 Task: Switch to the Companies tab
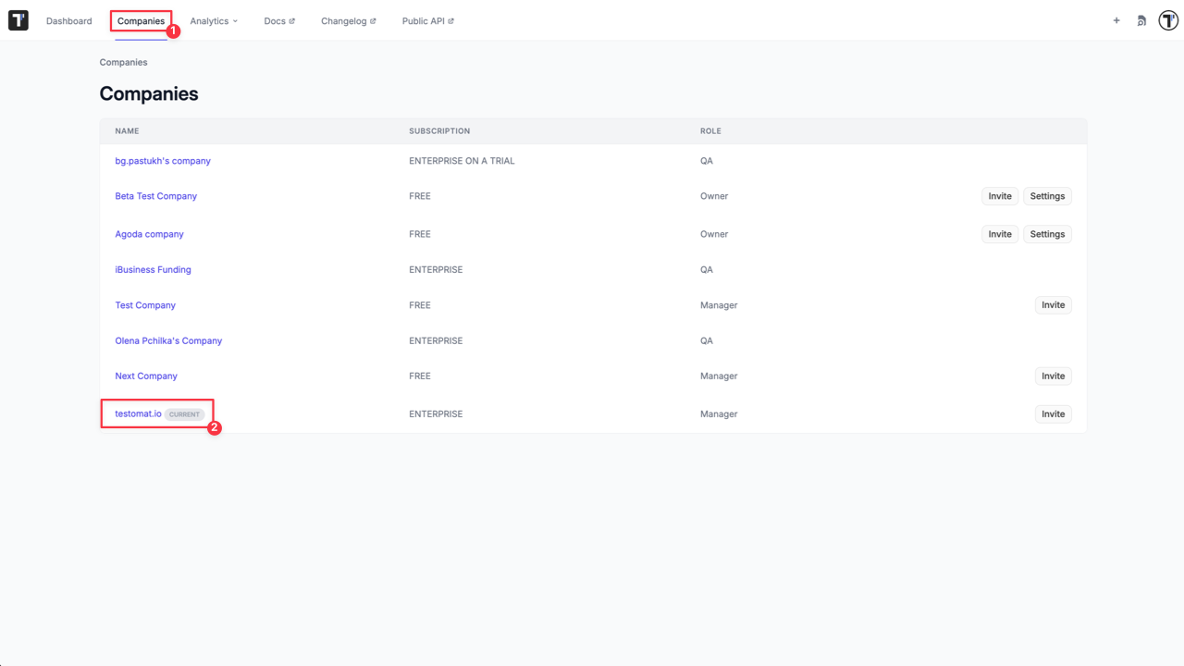[141, 20]
